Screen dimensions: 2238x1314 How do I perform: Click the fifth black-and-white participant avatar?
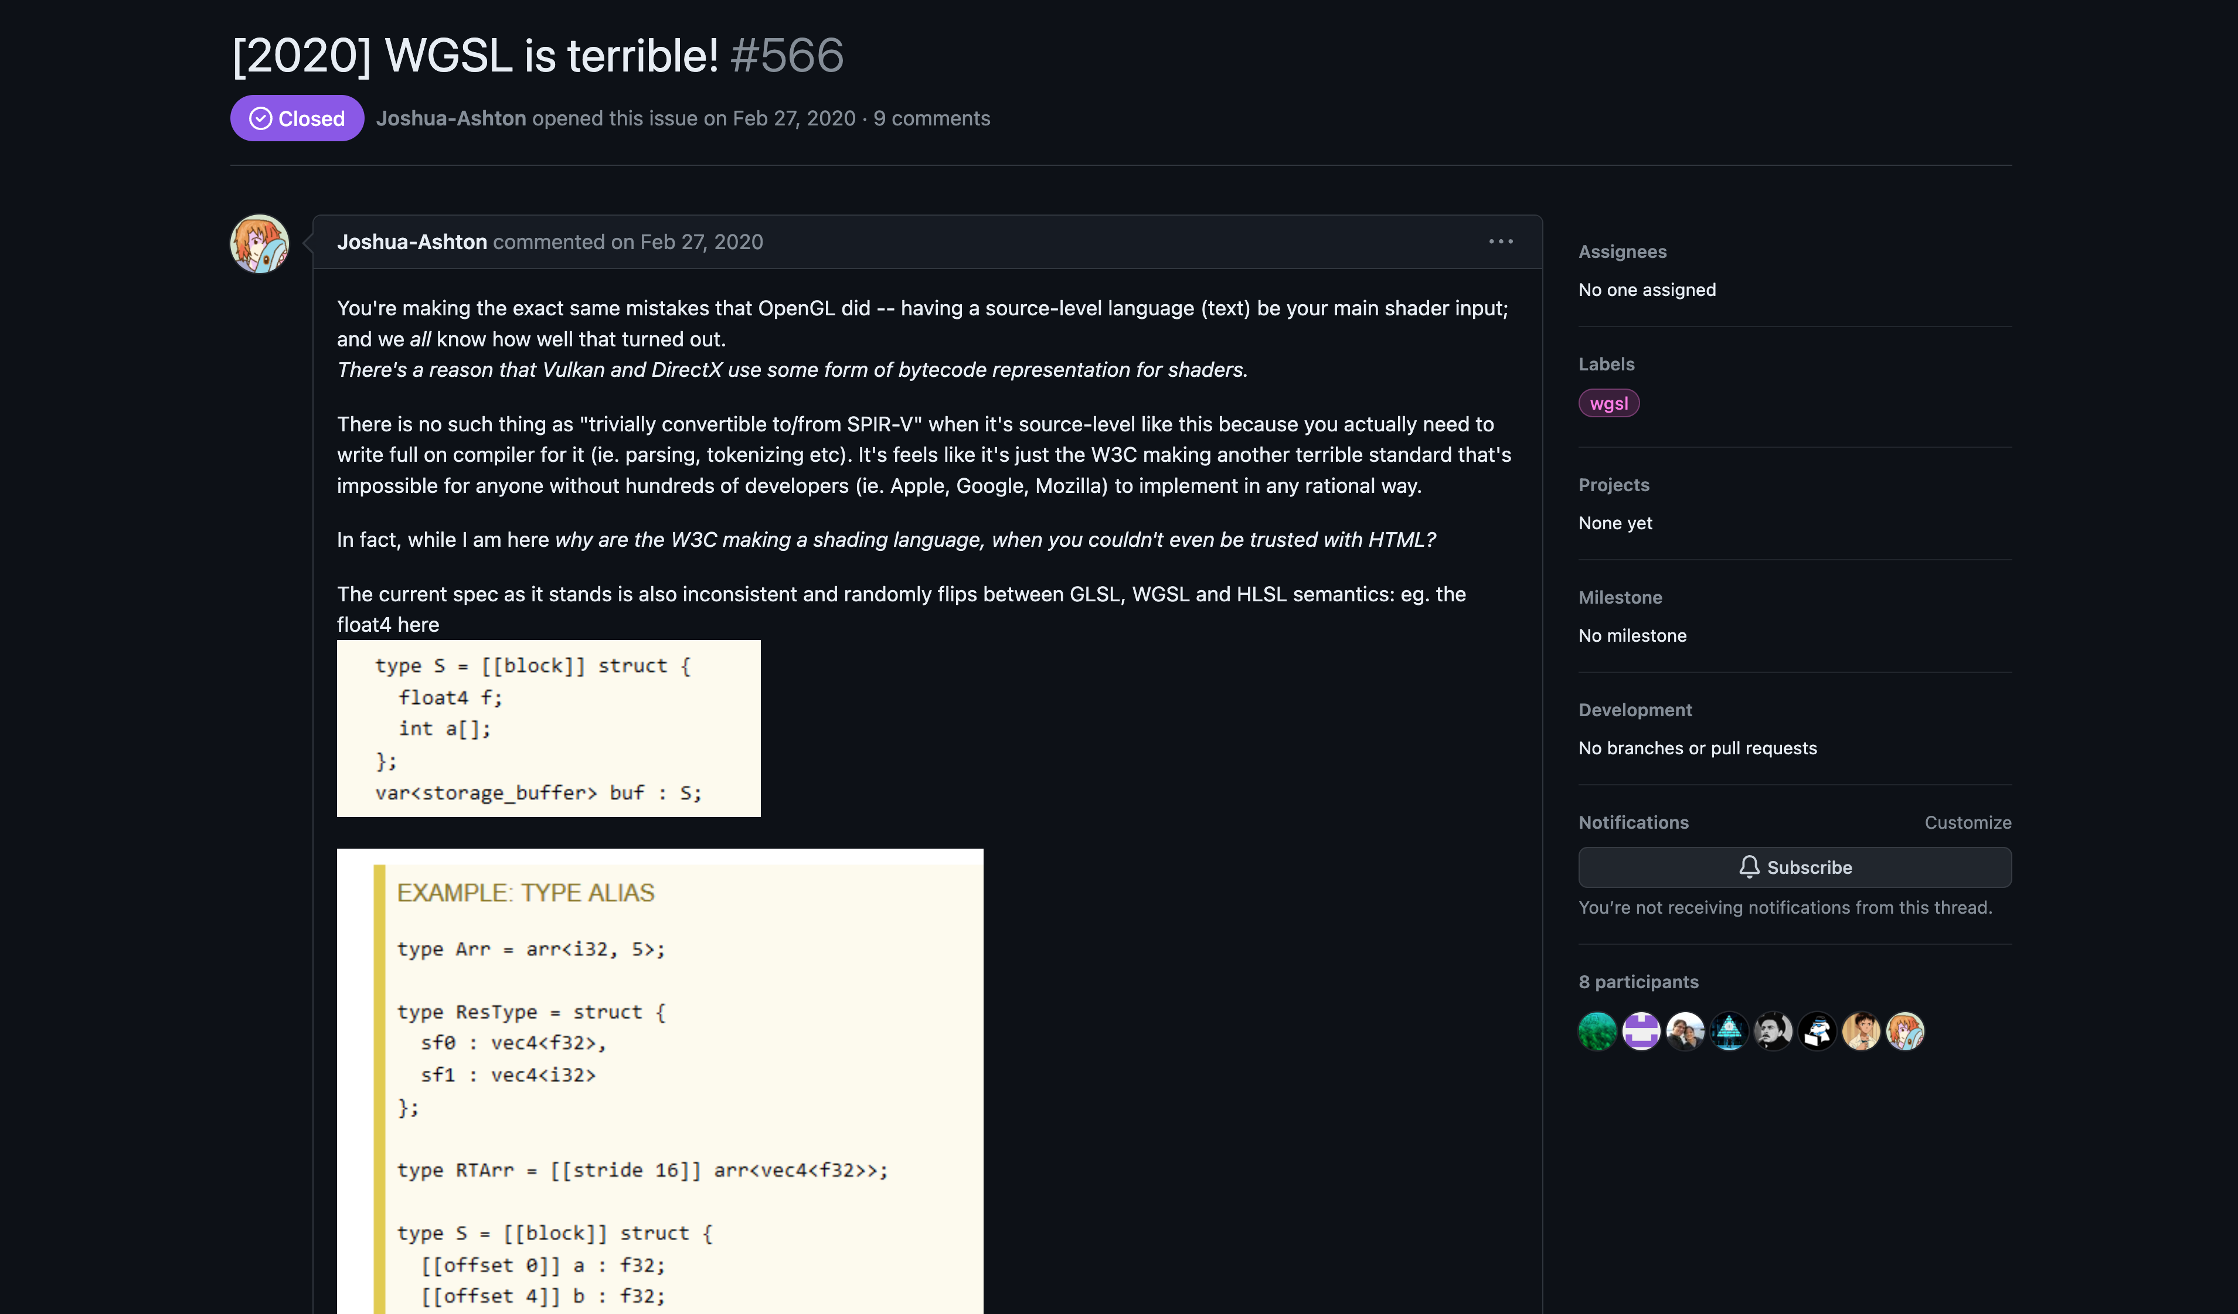pos(1773,1031)
